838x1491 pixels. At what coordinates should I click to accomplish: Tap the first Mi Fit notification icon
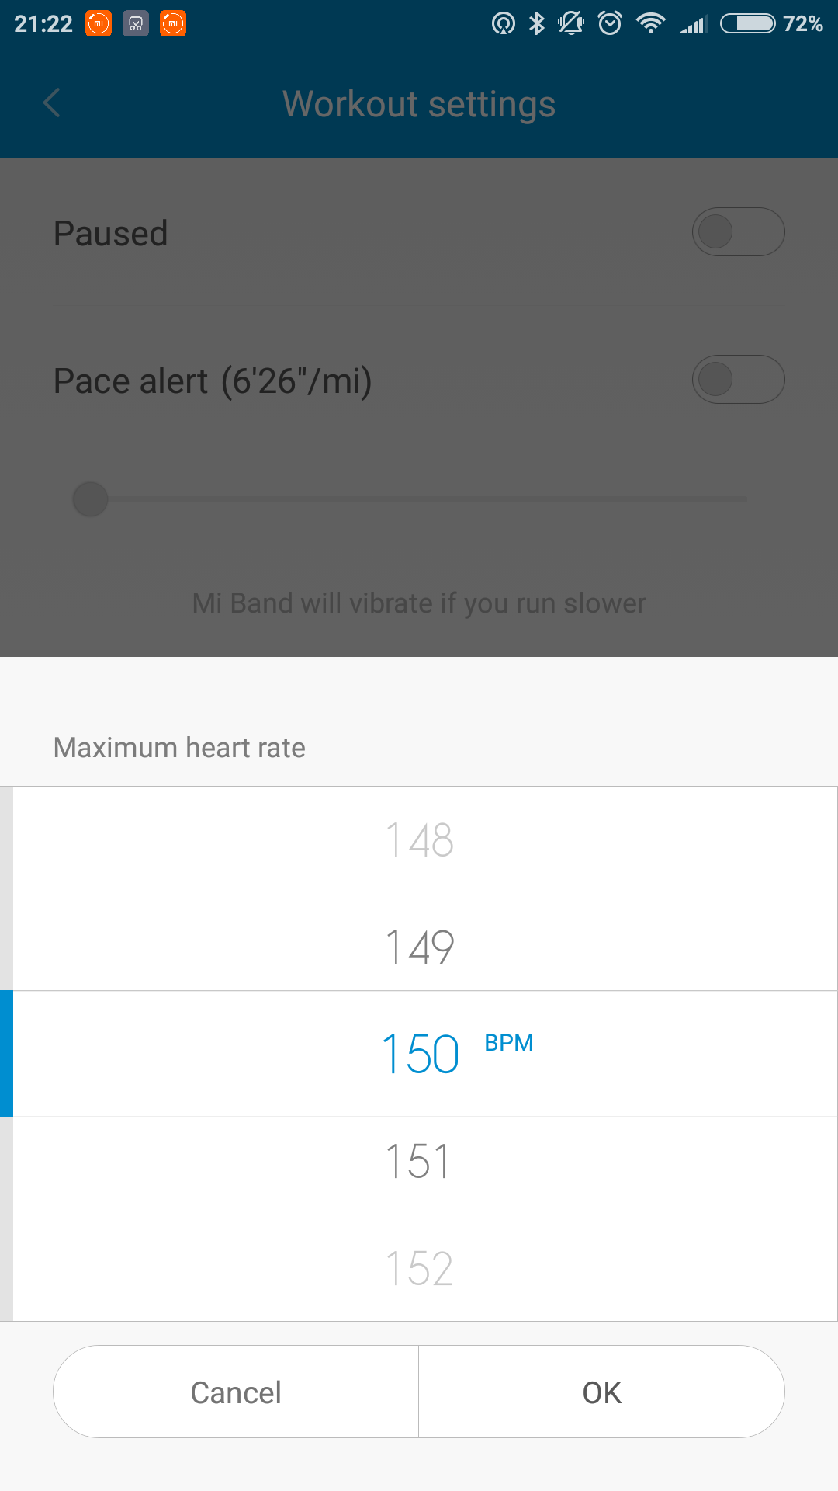[x=99, y=24]
